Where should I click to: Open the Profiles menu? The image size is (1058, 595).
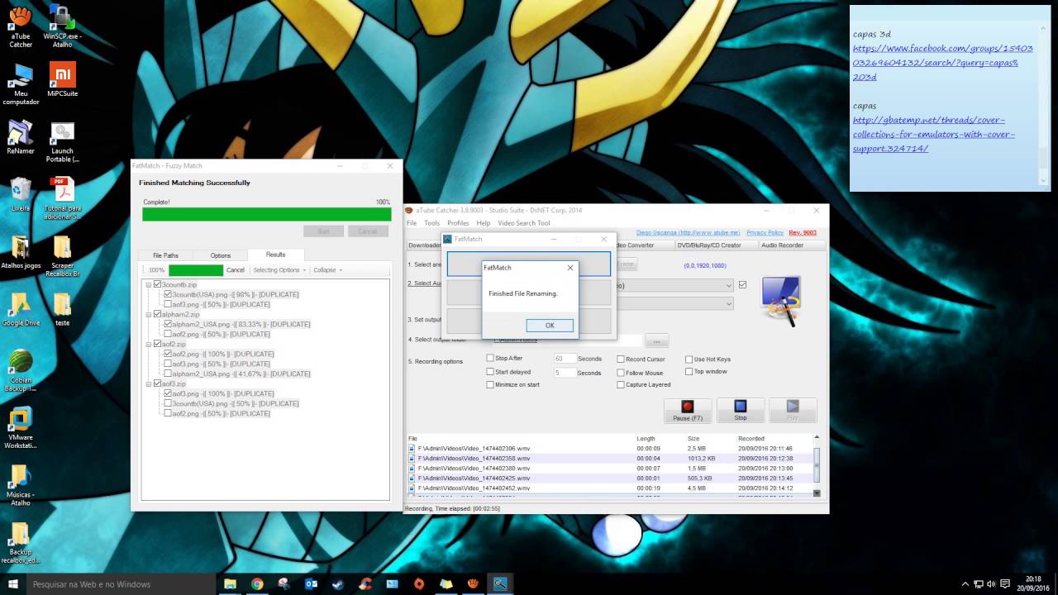458,223
